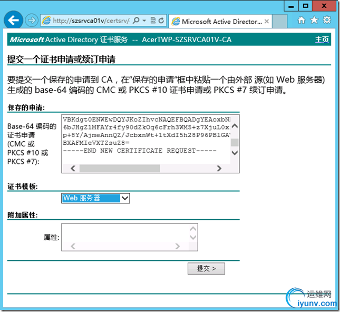Click the END NEW CERTIFICATE REQUEST line
Screen dimensions: 340x312
coord(140,151)
